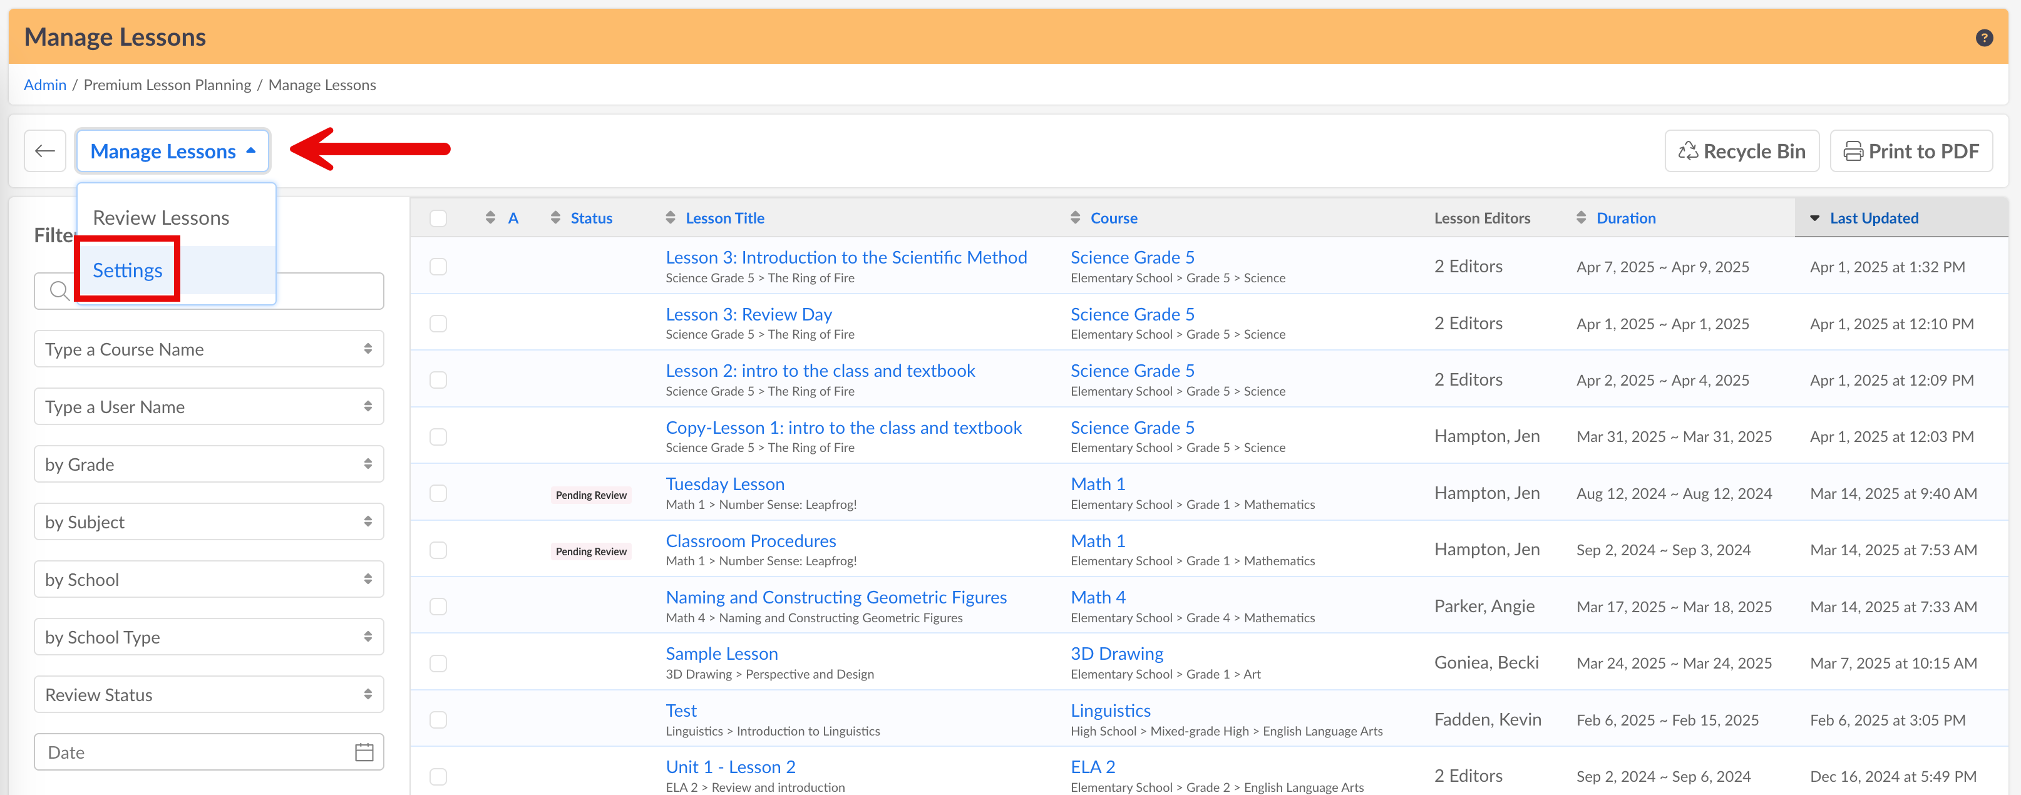Sort by Duration column
This screenshot has height=795, width=2021.
pyautogui.click(x=1625, y=218)
